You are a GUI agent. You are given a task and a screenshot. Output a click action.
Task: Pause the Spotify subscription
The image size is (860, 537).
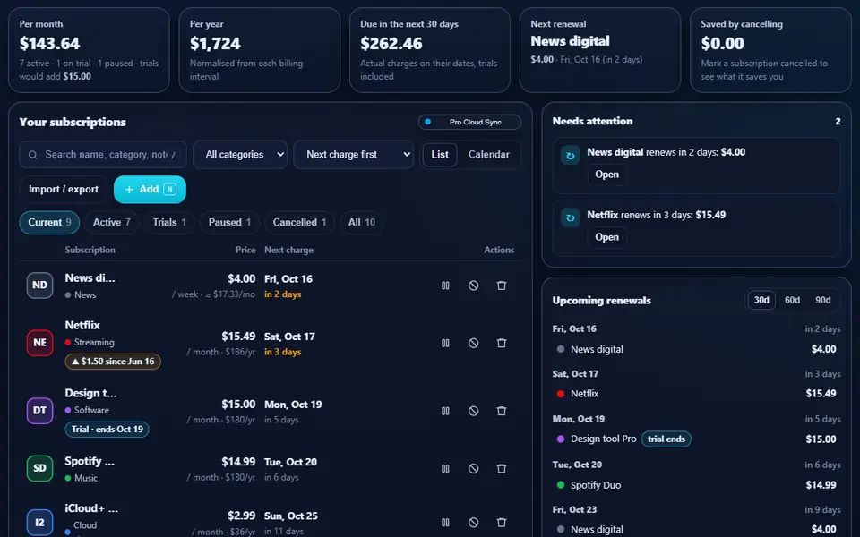tap(445, 468)
